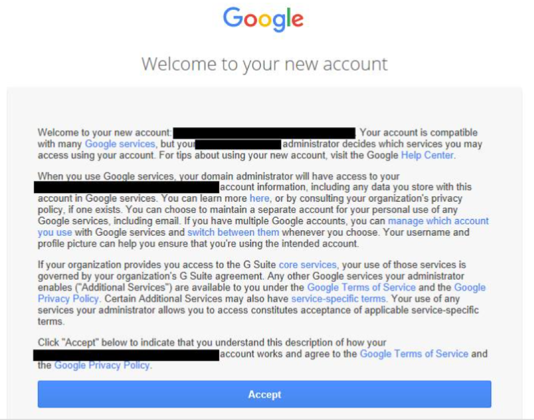Visit the Help Center link
The height and width of the screenshot is (420, 534).
click(x=427, y=155)
